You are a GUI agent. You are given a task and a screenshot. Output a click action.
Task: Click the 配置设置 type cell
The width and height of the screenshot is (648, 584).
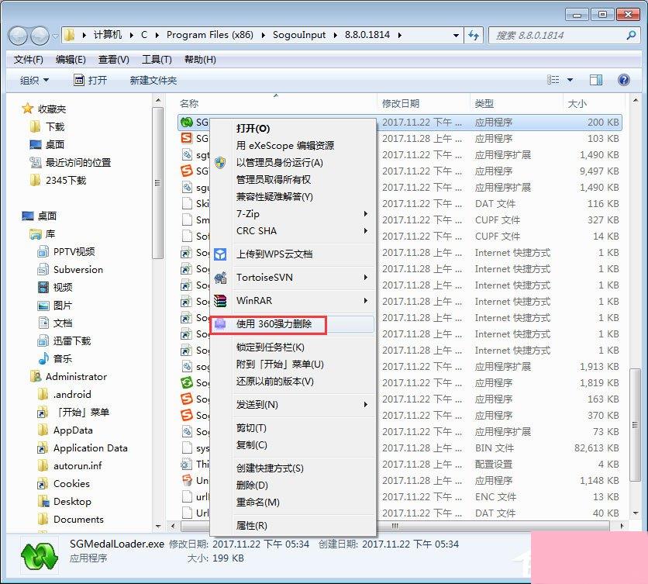pos(494,464)
